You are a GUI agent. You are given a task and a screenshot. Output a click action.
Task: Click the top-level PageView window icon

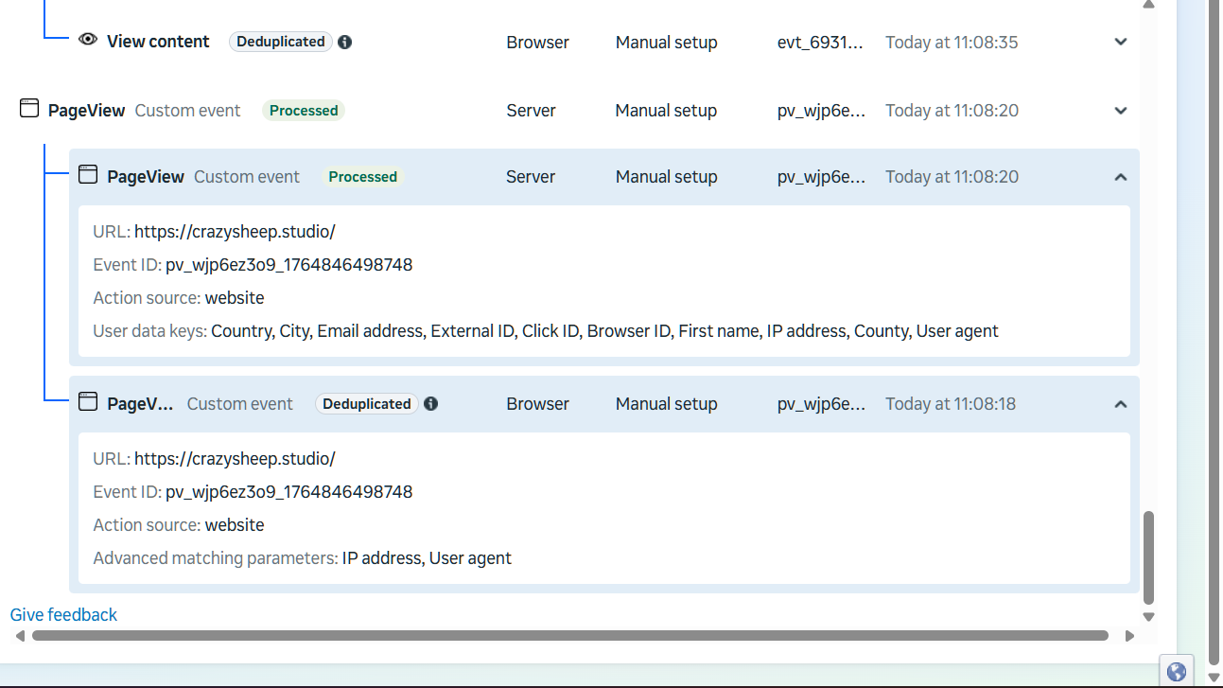tap(29, 109)
